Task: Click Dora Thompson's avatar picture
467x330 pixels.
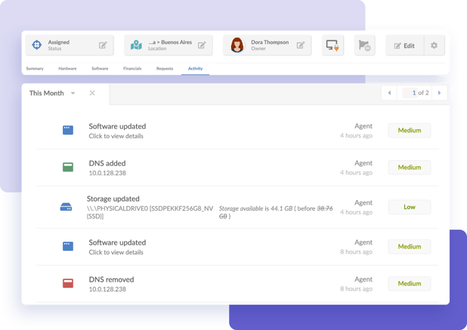Action: [x=237, y=45]
